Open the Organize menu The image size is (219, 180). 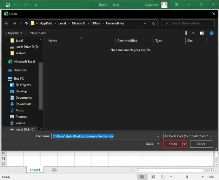14,33
